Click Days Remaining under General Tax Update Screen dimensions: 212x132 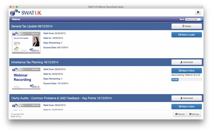click(x=53, y=43)
